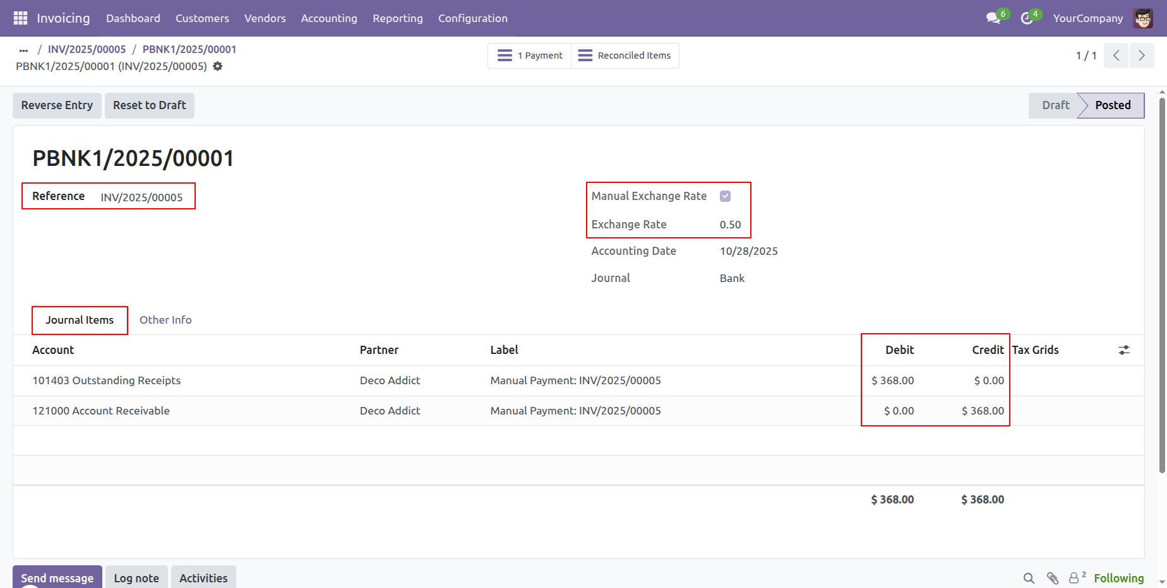This screenshot has height=588, width=1167.
Task: Click the vertical page scrollbar
Action: coord(1162,284)
